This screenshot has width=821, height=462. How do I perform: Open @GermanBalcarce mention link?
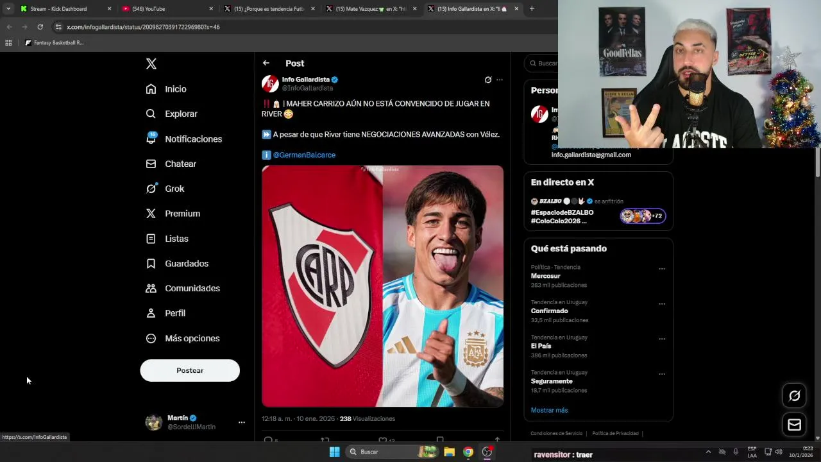[x=304, y=155]
